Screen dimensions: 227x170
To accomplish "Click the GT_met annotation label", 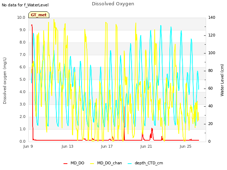I will 39,15.
